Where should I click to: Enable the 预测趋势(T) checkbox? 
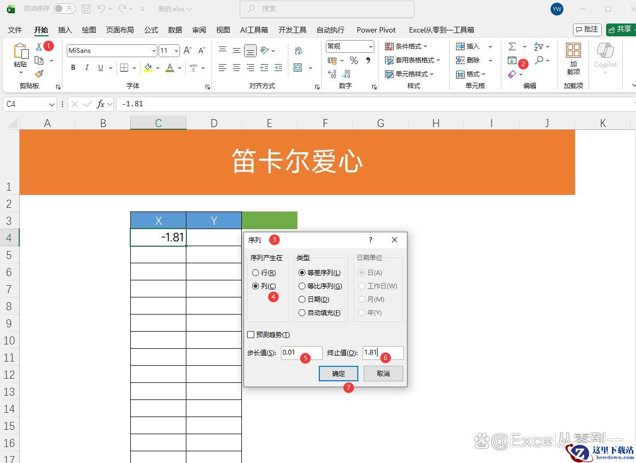[251, 335]
